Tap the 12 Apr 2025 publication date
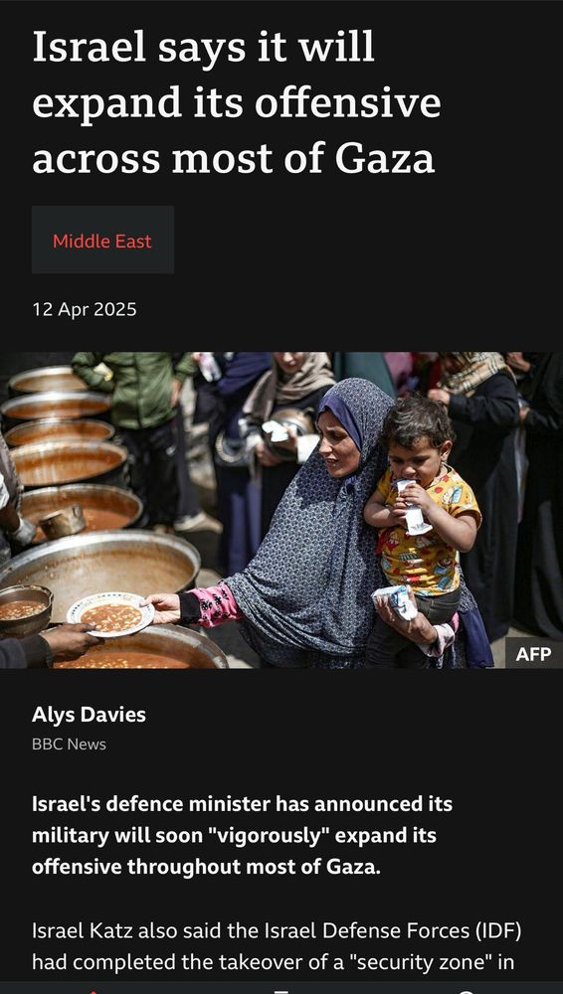Screen dimensions: 563x994 pos(85,309)
